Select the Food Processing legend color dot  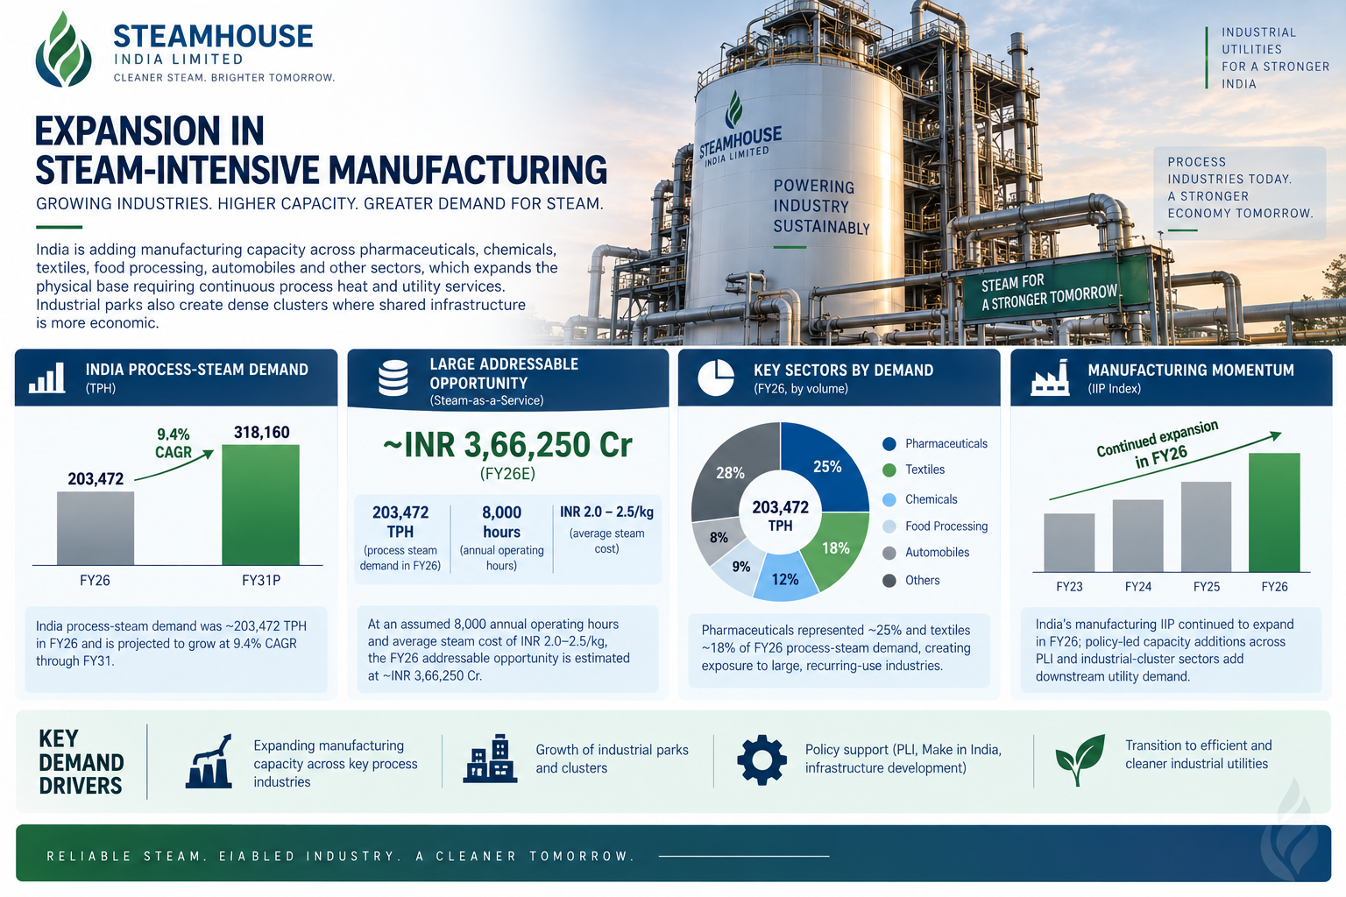point(889,526)
